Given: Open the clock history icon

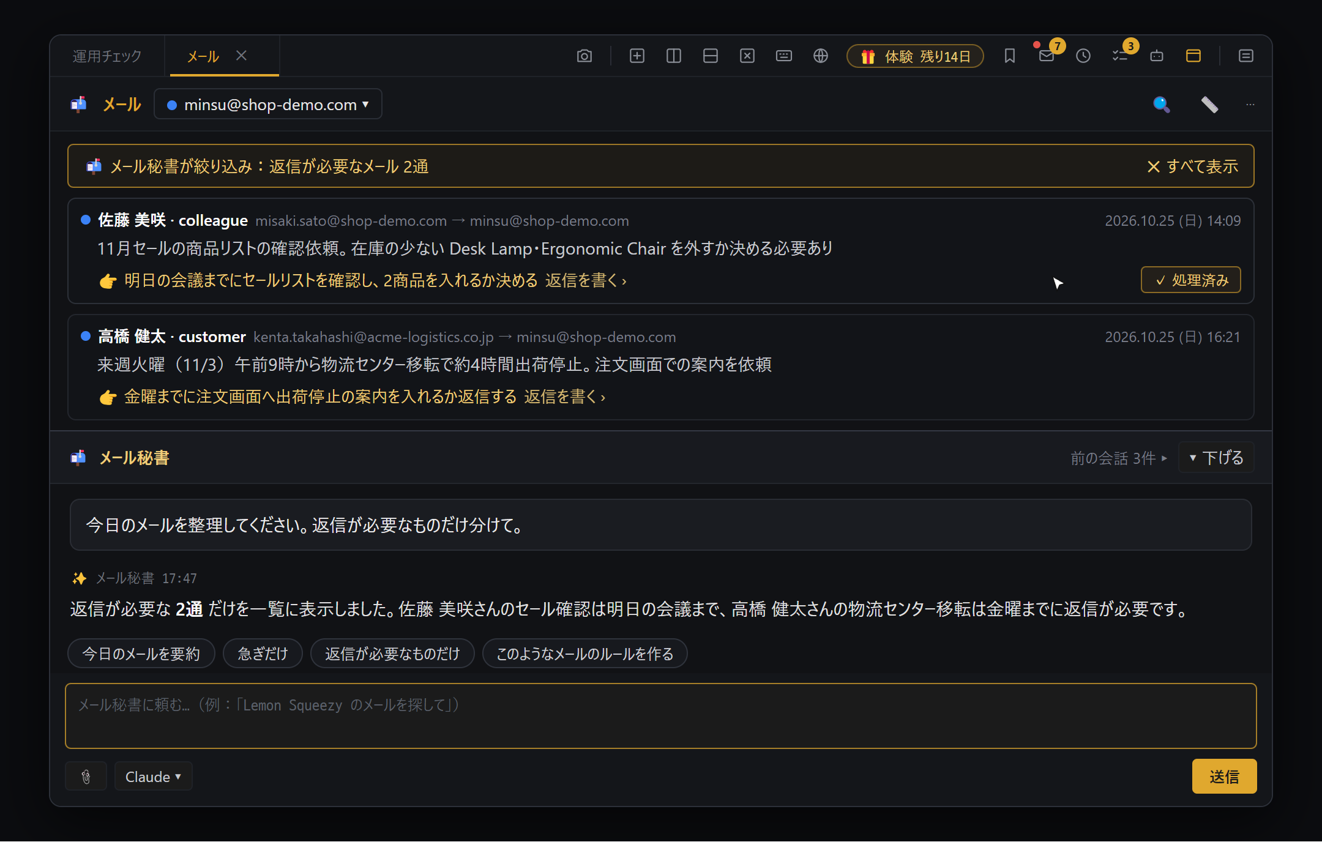Looking at the screenshot, I should [1083, 56].
